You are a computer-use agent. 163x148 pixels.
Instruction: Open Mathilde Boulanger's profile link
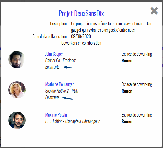(59, 84)
